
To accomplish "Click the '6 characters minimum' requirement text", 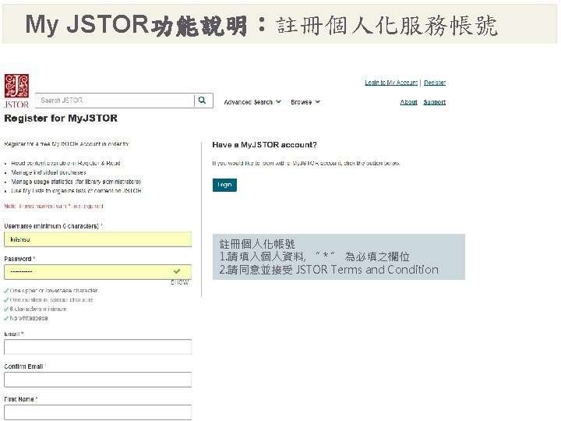I will [x=38, y=309].
